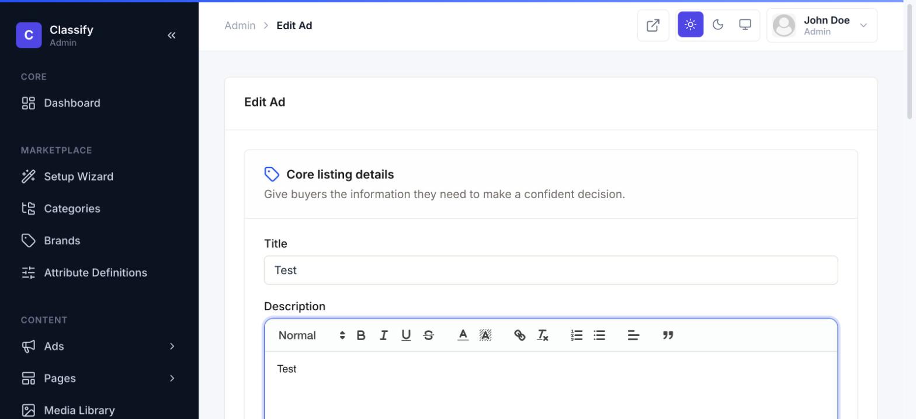Click the Core listing details tag icon
The height and width of the screenshot is (419, 916).
(x=272, y=175)
